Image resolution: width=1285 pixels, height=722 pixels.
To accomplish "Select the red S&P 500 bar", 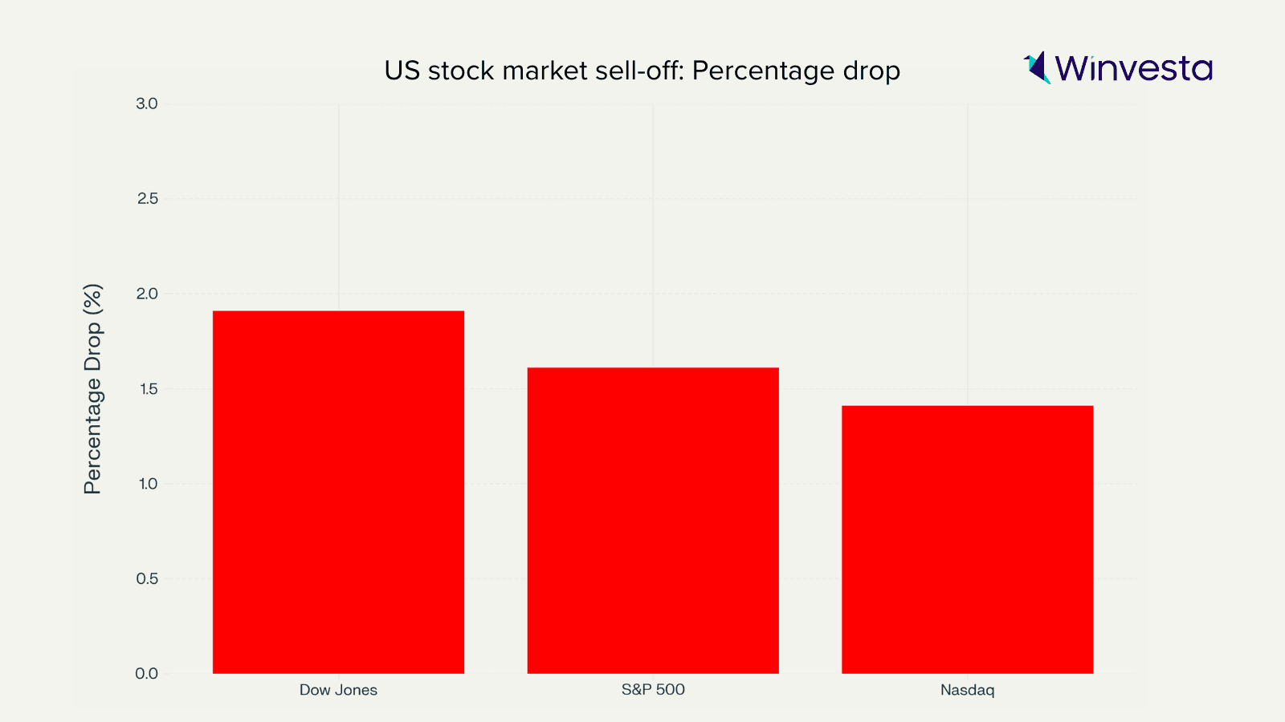I will [653, 520].
